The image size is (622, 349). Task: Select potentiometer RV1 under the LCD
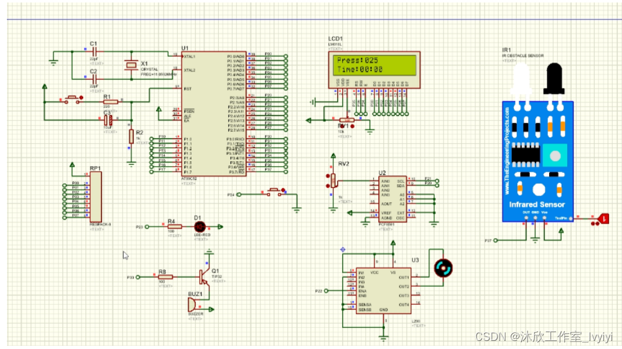[x=346, y=120]
